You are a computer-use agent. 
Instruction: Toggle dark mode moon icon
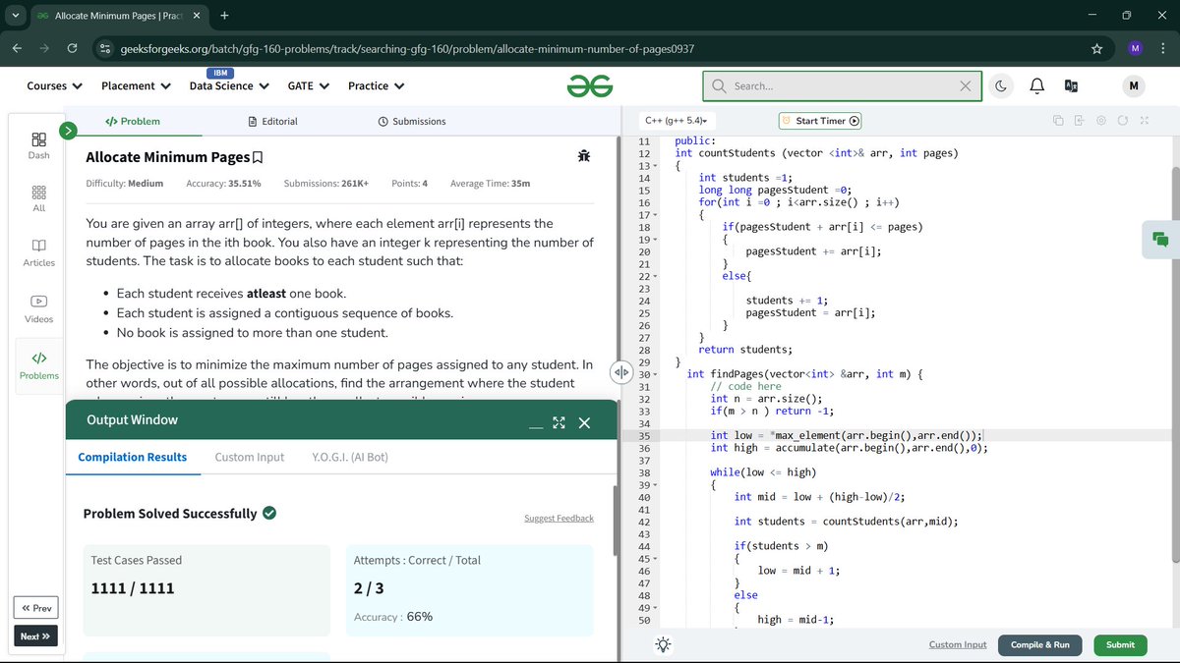click(1001, 86)
